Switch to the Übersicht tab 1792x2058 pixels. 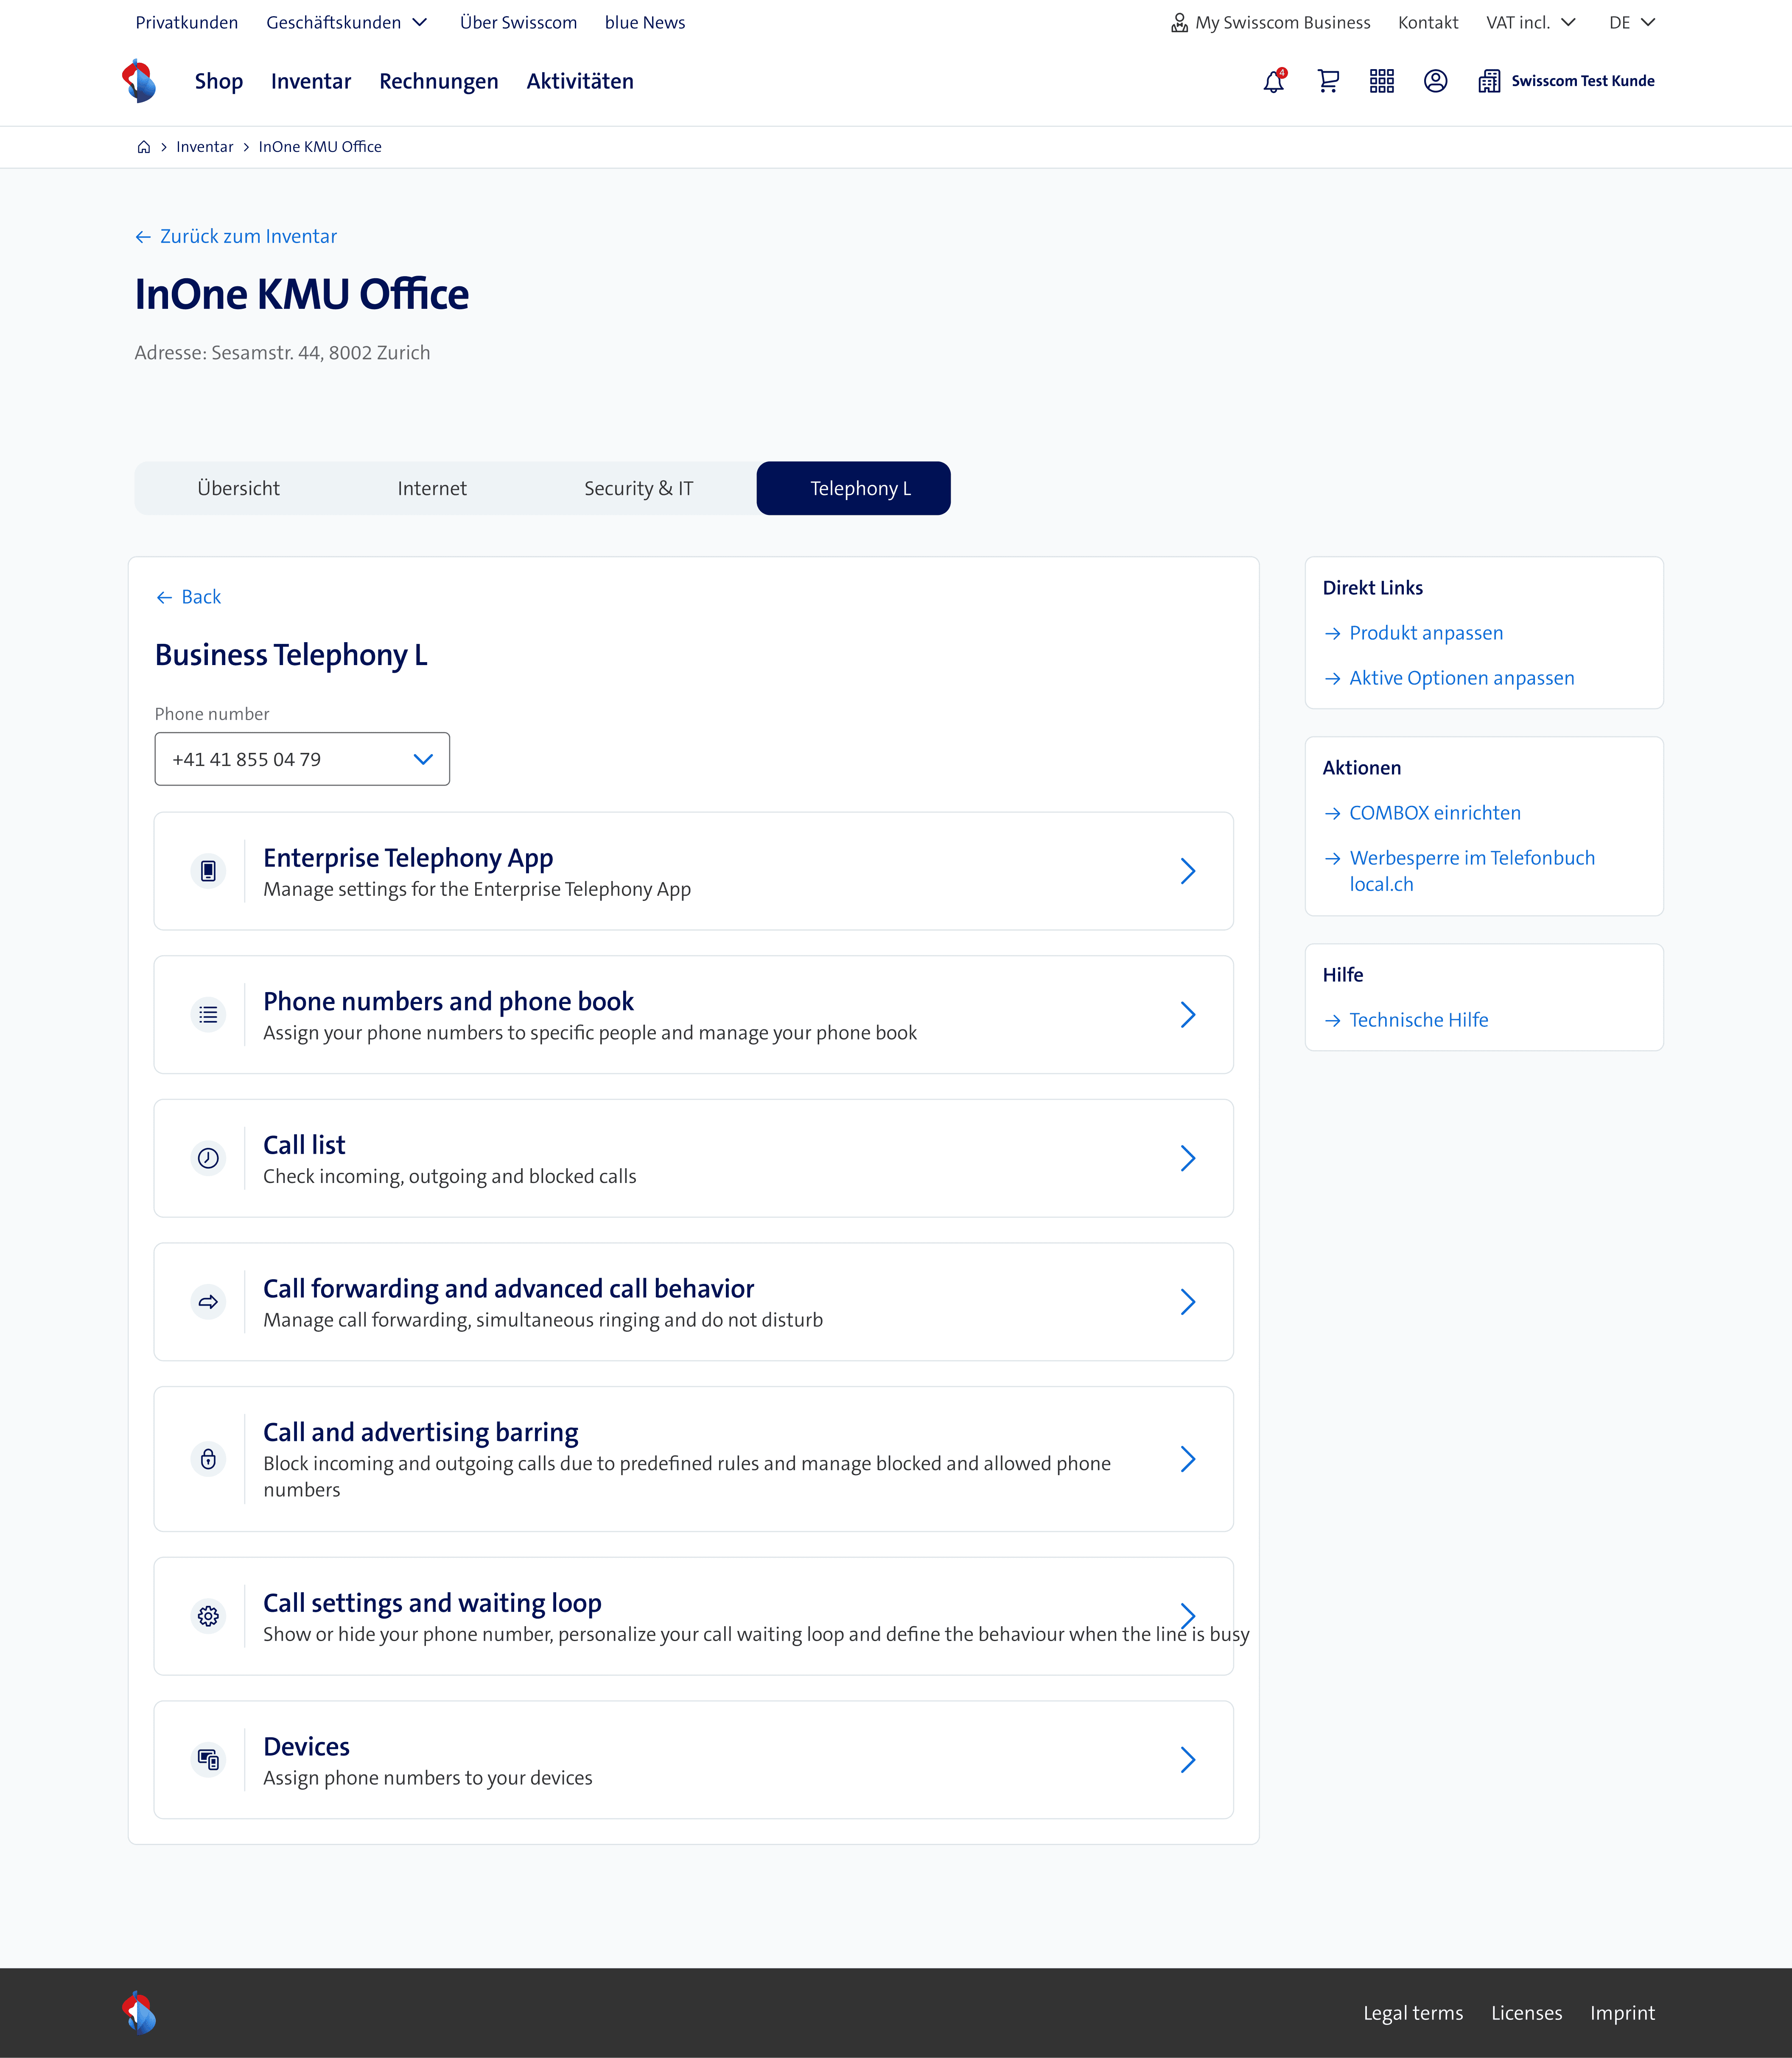(238, 488)
